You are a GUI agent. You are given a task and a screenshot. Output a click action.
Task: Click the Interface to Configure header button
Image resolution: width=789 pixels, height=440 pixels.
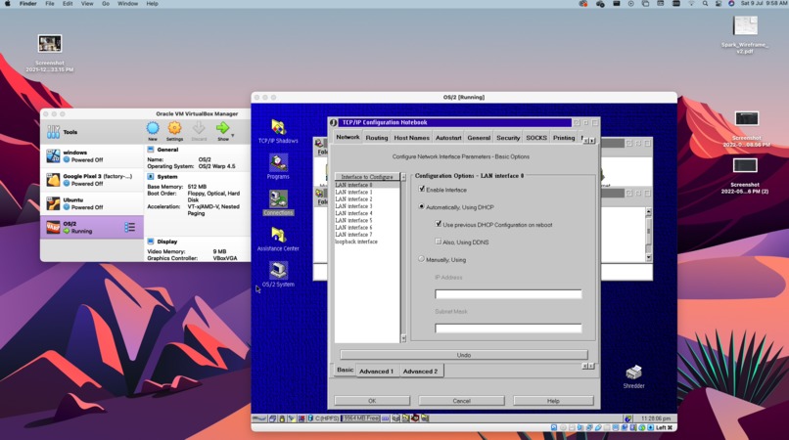367,177
